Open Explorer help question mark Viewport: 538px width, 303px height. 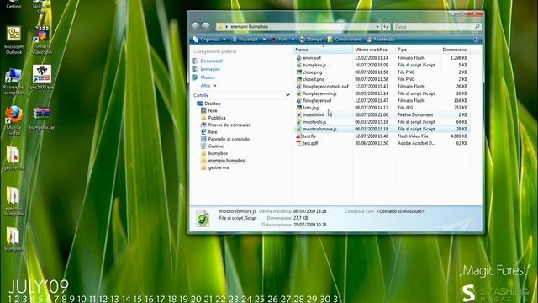pos(476,40)
